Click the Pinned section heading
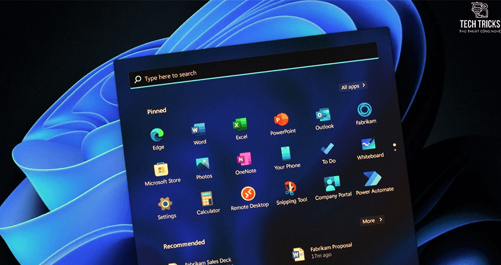The height and width of the screenshot is (265, 501). tap(157, 111)
